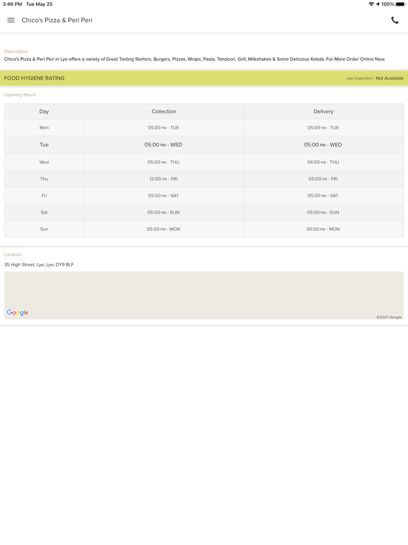This screenshot has height=545, width=408.
Task: Click the location arrow status icon
Action: pyautogui.click(x=378, y=4)
